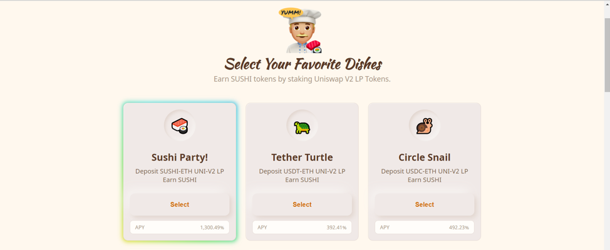Click the Sushi Party! card title

coord(180,157)
